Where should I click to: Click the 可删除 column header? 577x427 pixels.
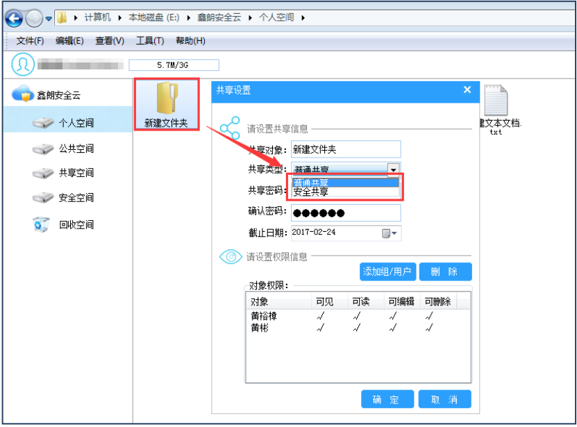[x=438, y=302]
